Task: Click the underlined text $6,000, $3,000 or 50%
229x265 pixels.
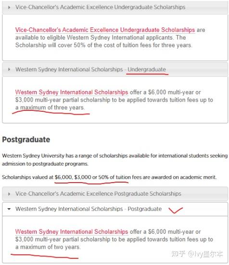Action: pyautogui.click(x=81, y=177)
